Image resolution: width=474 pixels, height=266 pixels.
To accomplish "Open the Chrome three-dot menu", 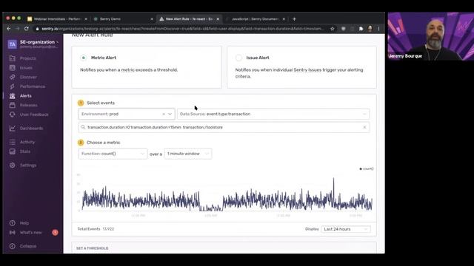I will coord(378,29).
